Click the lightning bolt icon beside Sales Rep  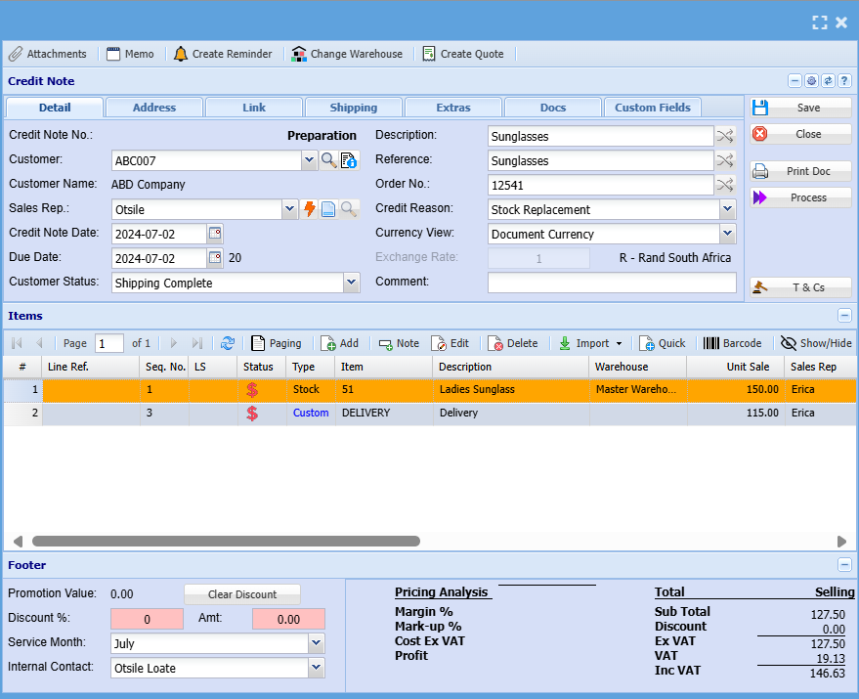[309, 209]
